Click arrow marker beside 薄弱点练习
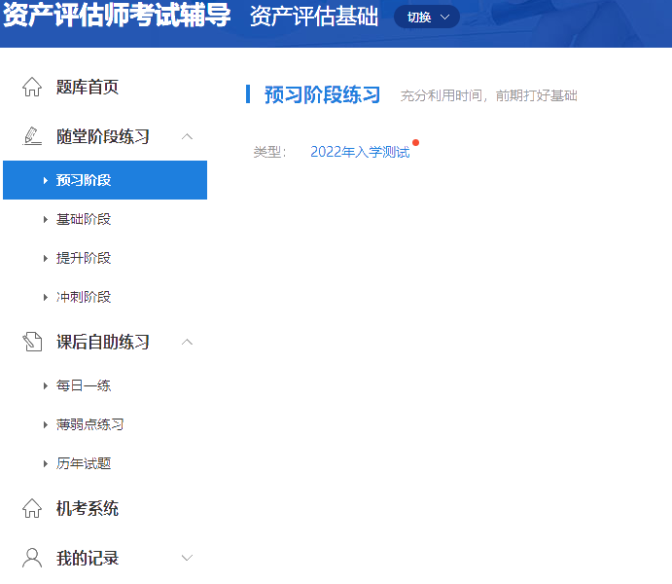The height and width of the screenshot is (584, 672). tap(46, 425)
